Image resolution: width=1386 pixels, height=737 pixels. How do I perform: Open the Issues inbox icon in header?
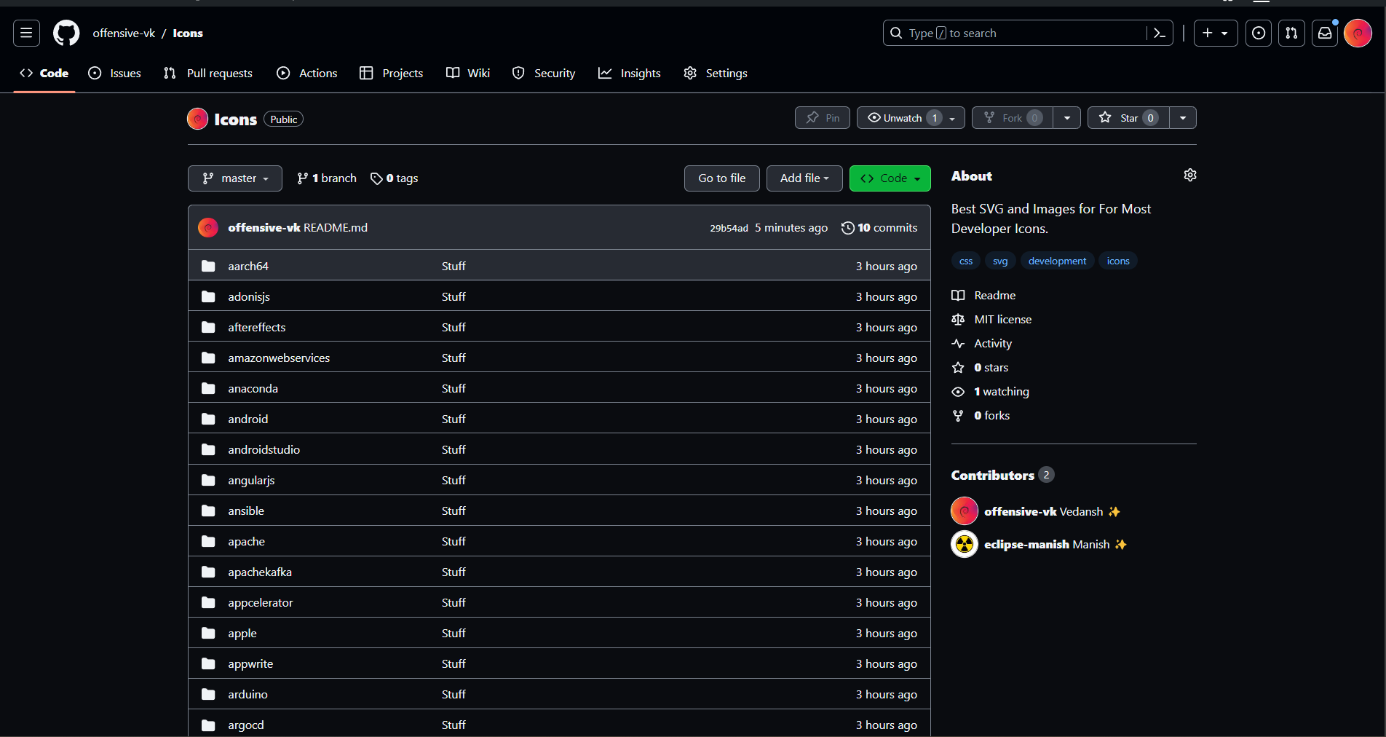click(x=1259, y=33)
